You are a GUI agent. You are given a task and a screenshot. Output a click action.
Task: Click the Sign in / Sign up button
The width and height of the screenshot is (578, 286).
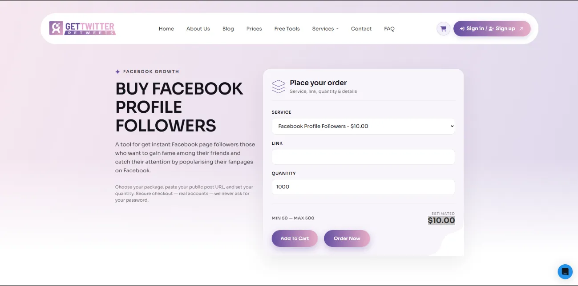click(492, 28)
